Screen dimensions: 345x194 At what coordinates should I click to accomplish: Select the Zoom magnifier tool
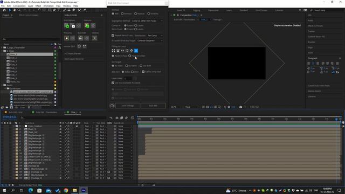(19, 10)
